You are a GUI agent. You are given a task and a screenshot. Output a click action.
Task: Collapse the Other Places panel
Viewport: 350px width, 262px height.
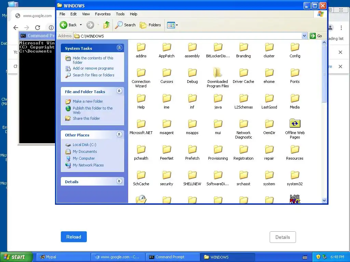click(x=119, y=134)
